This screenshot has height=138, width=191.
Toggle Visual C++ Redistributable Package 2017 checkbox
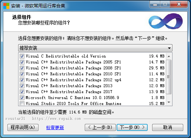22,92
